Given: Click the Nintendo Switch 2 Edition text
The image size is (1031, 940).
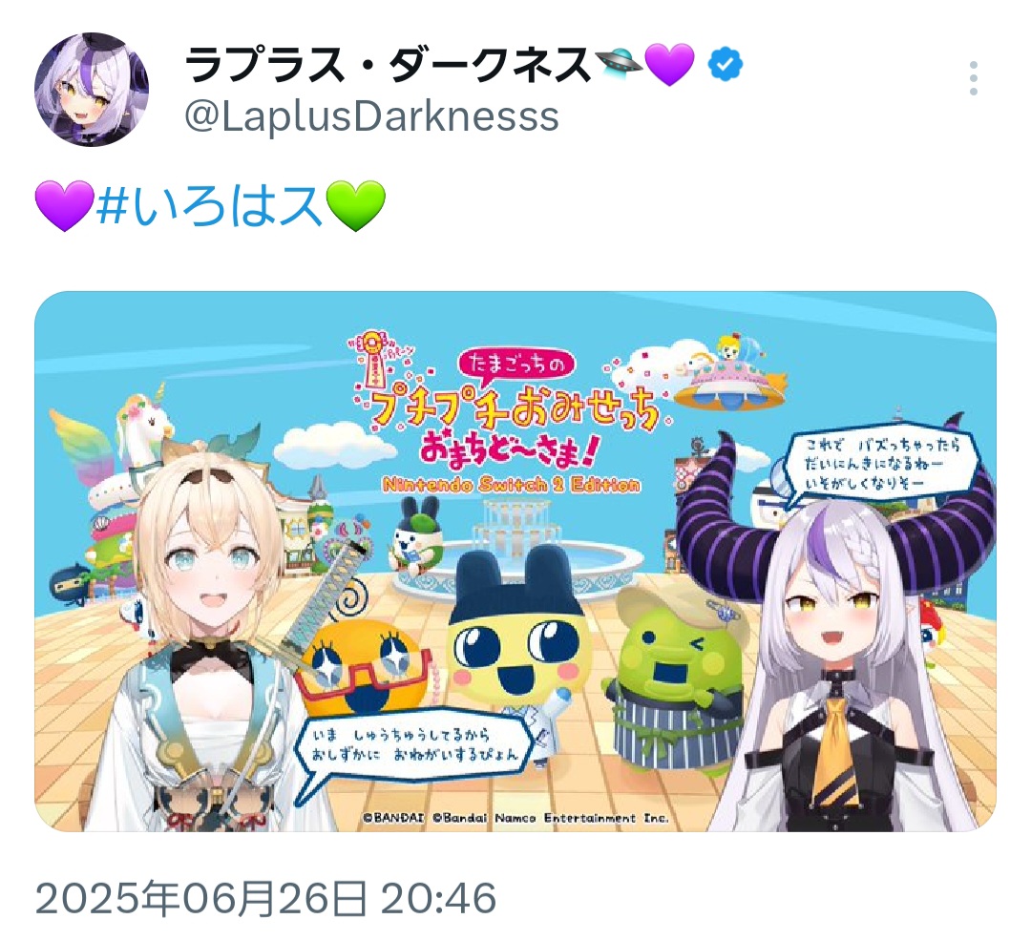Looking at the screenshot, I should click(511, 485).
